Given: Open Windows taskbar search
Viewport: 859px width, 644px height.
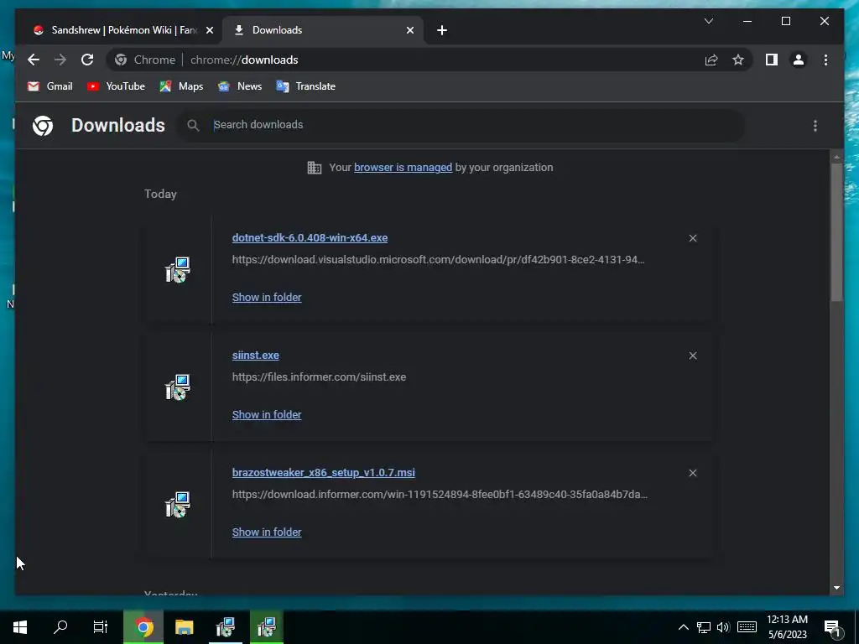Looking at the screenshot, I should coord(60,627).
